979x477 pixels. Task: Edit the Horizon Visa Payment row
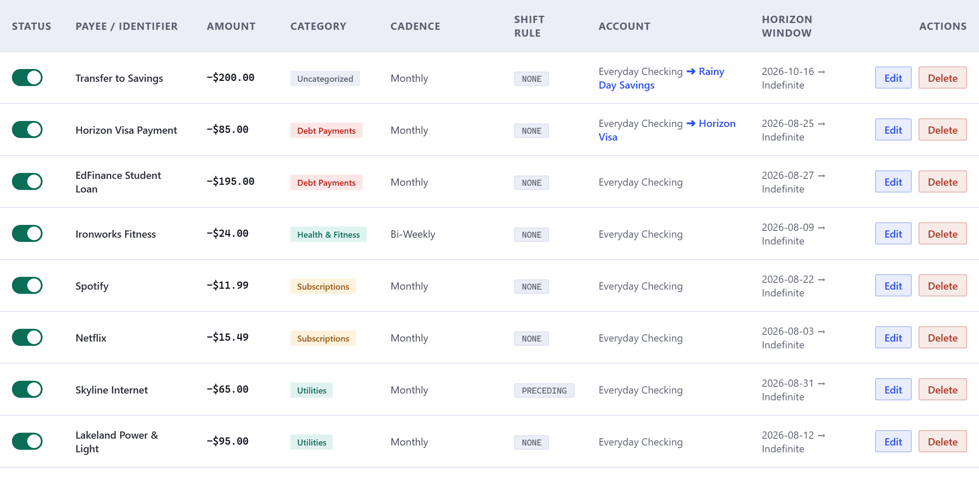[893, 129]
